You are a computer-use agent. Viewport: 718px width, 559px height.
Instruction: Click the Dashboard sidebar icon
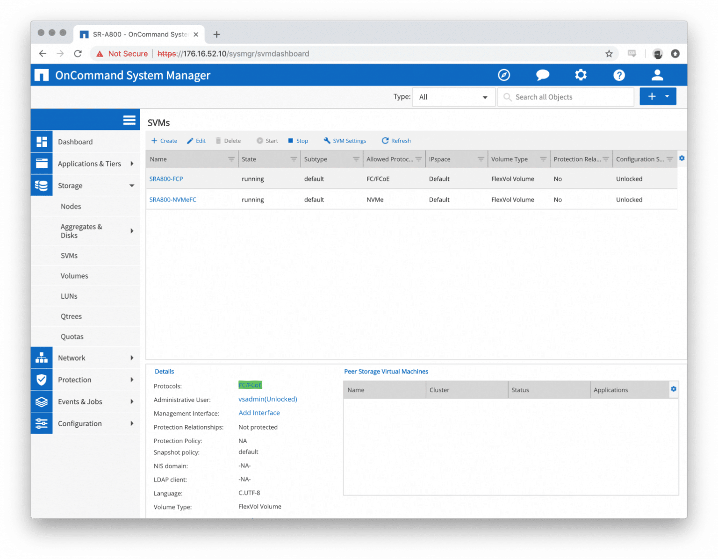point(42,142)
